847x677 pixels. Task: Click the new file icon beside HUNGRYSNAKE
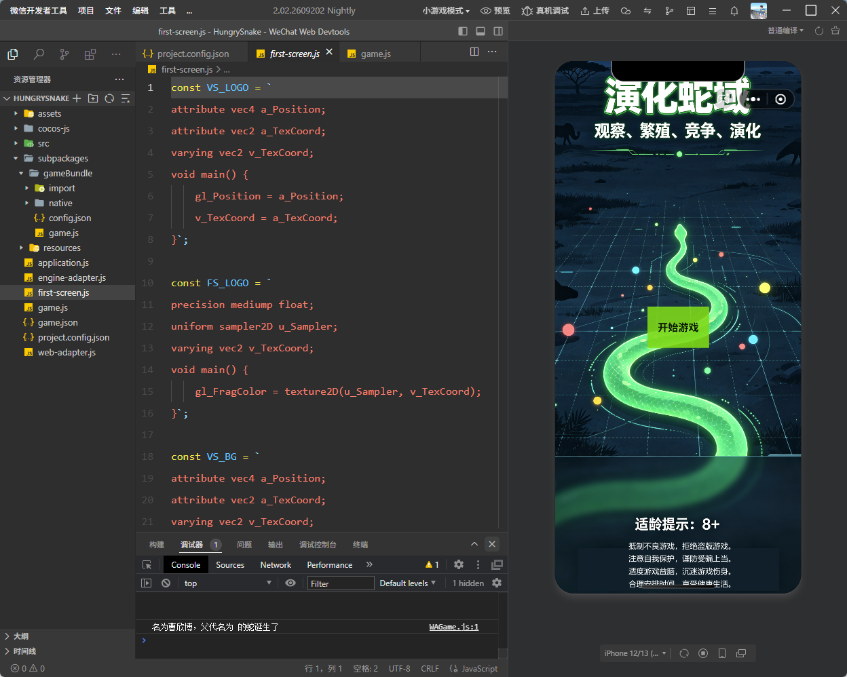click(77, 98)
